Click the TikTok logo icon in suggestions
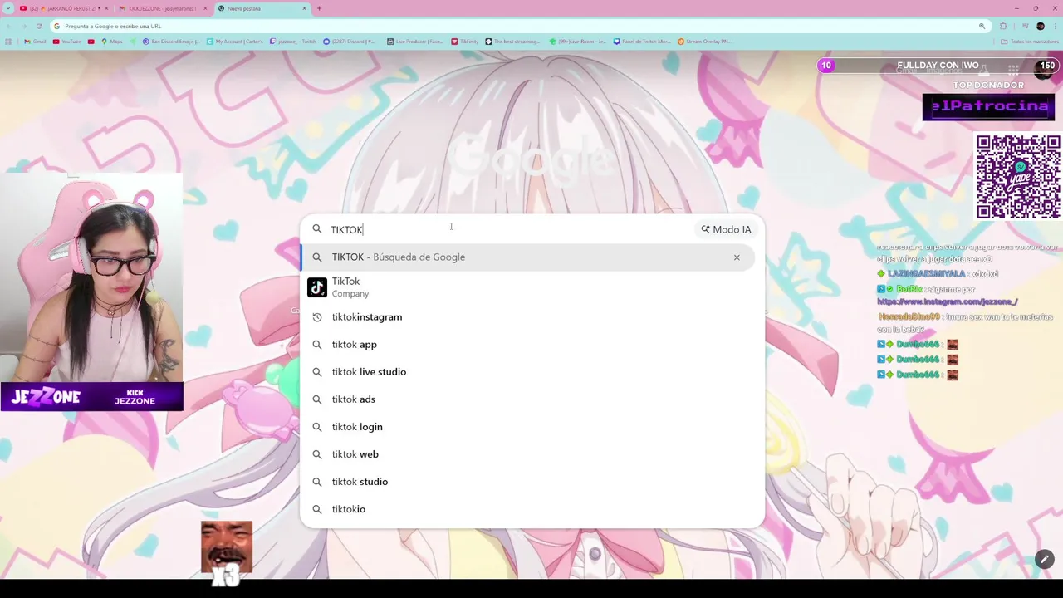This screenshot has height=598, width=1063. 317,287
